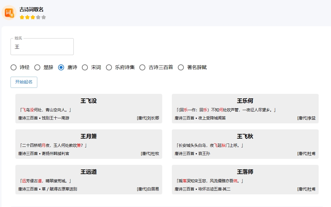This screenshot has height=207, width=331.
Task: Choose 楚辞 as the poem source
Action: point(37,67)
